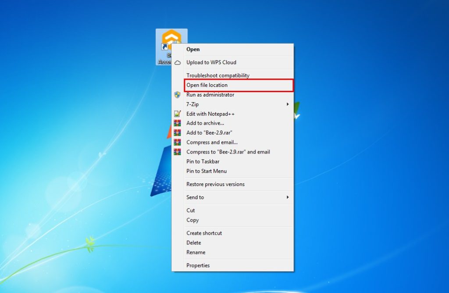Image resolution: width=449 pixels, height=293 pixels.
Task: Click the WinRAR icon beside Compress to "Bee-2.9.rar" and email
Action: click(x=178, y=152)
